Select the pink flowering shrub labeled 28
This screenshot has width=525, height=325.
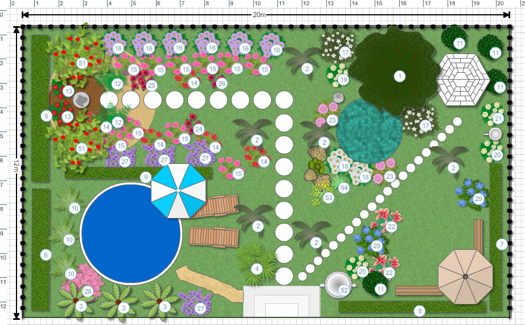click(x=83, y=282)
